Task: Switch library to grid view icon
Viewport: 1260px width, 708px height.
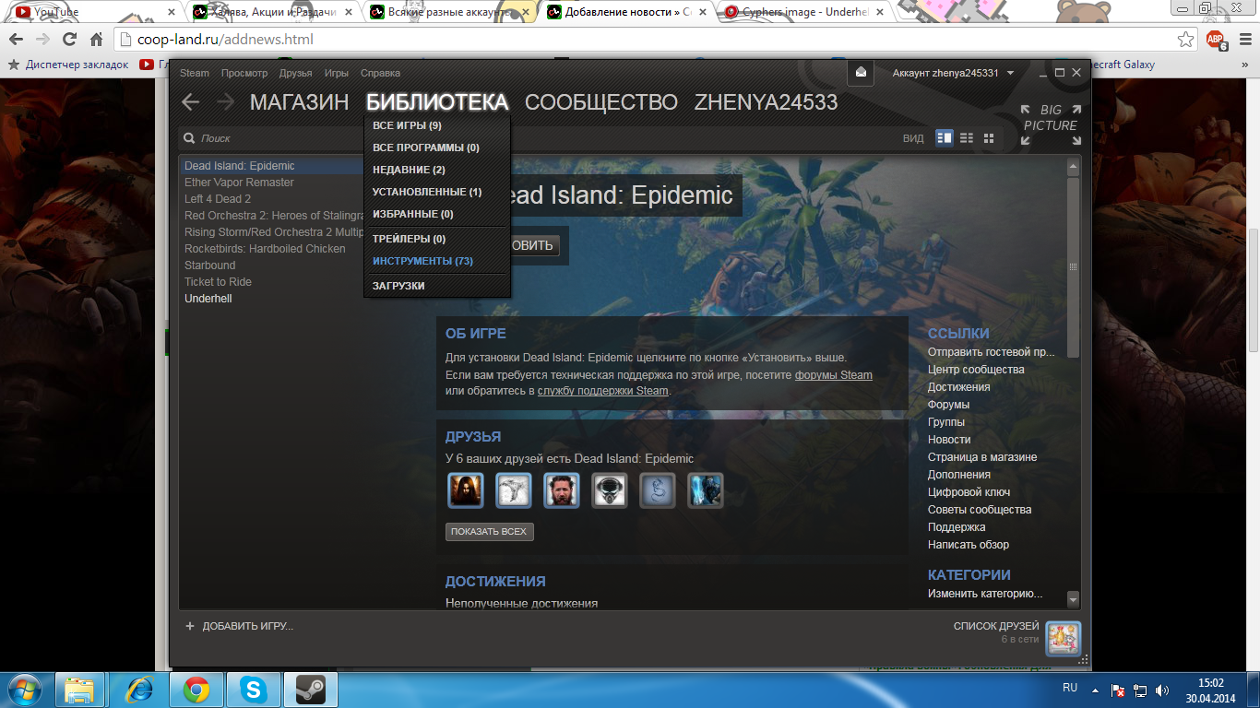Action: point(989,138)
